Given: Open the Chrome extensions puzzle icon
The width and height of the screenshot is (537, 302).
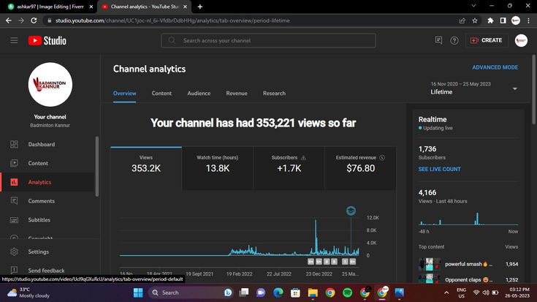Looking at the screenshot, I should [490, 20].
